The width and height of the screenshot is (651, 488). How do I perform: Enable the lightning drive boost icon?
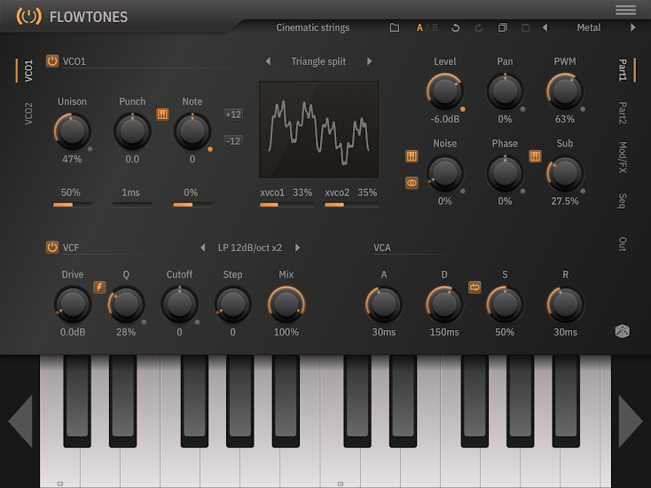coord(99,287)
